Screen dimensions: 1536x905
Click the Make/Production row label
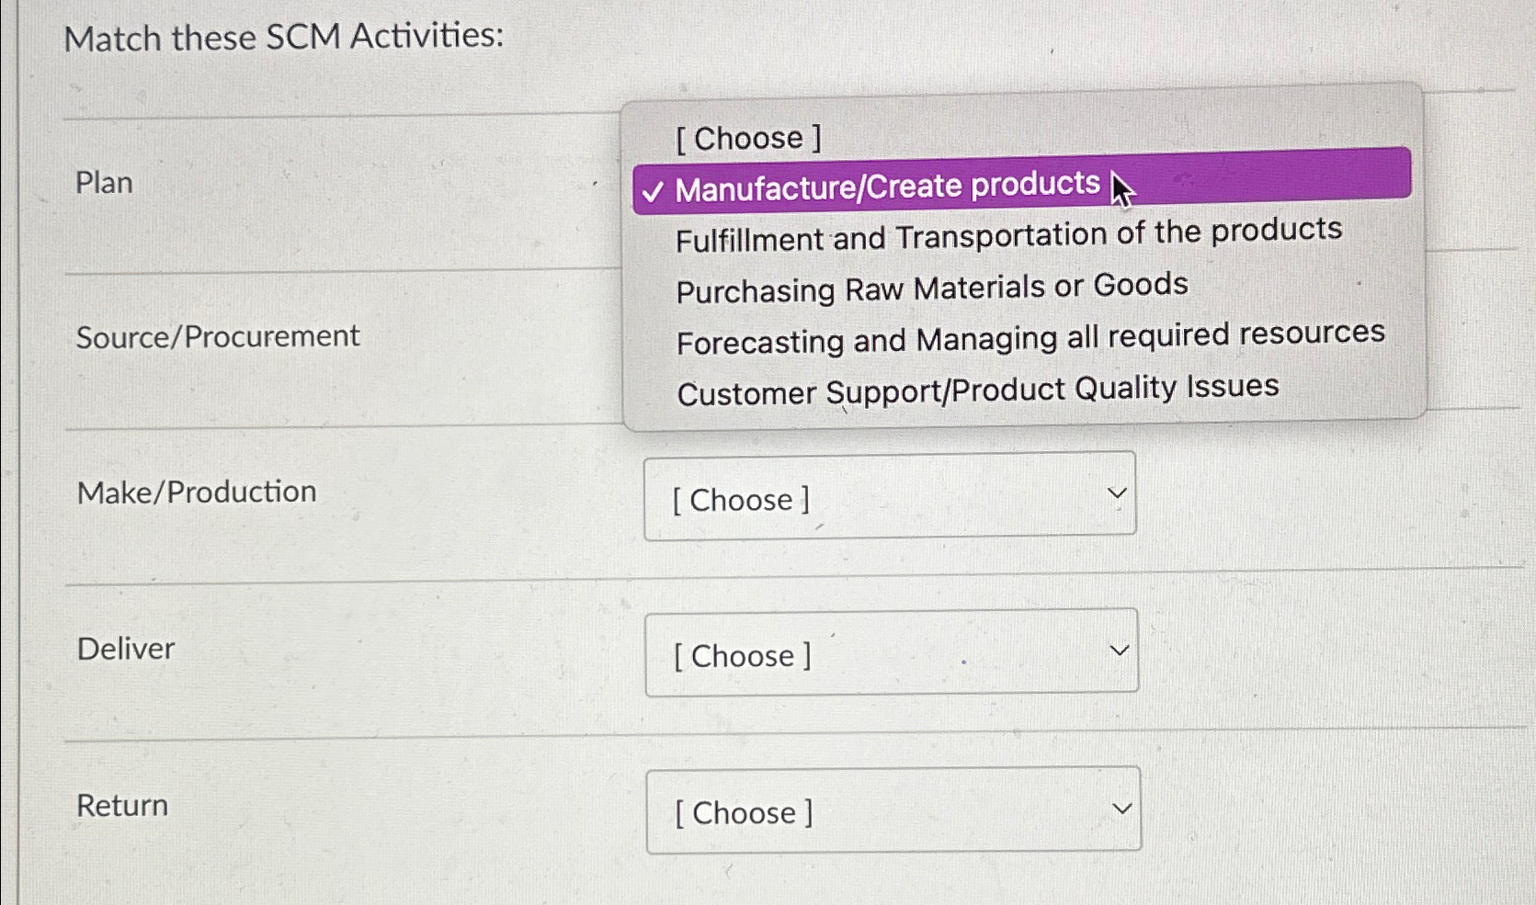point(195,491)
